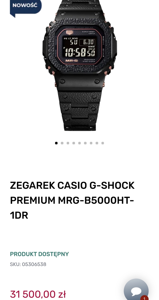Switch to the third gallery dot
The height and width of the screenshot is (300, 159).
[68, 143]
